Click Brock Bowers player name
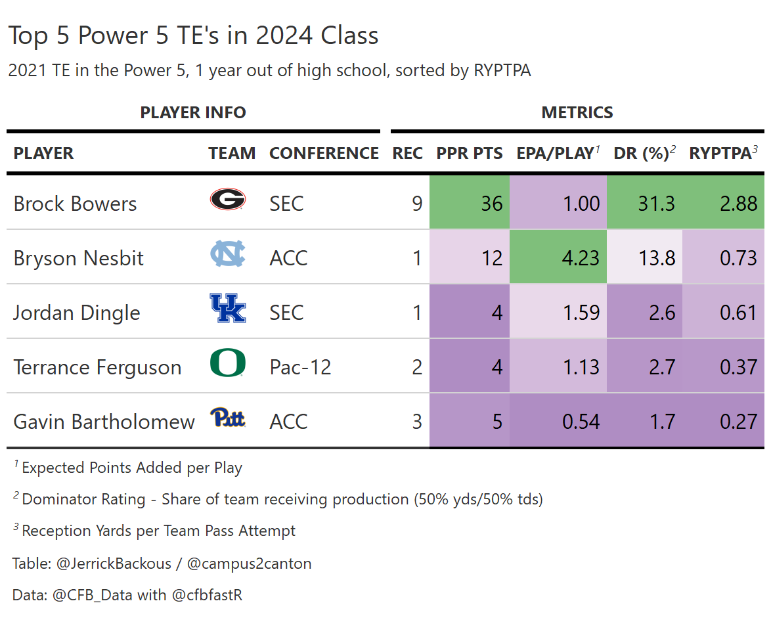The height and width of the screenshot is (620, 771). coord(75,204)
